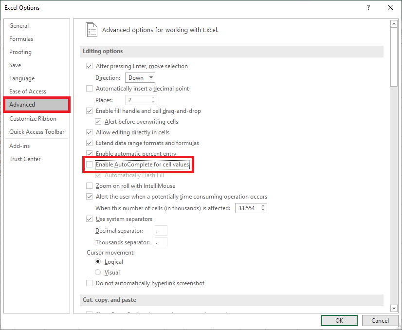Click the Decimal separator field
This screenshot has height=330, width=402.
tap(161, 231)
